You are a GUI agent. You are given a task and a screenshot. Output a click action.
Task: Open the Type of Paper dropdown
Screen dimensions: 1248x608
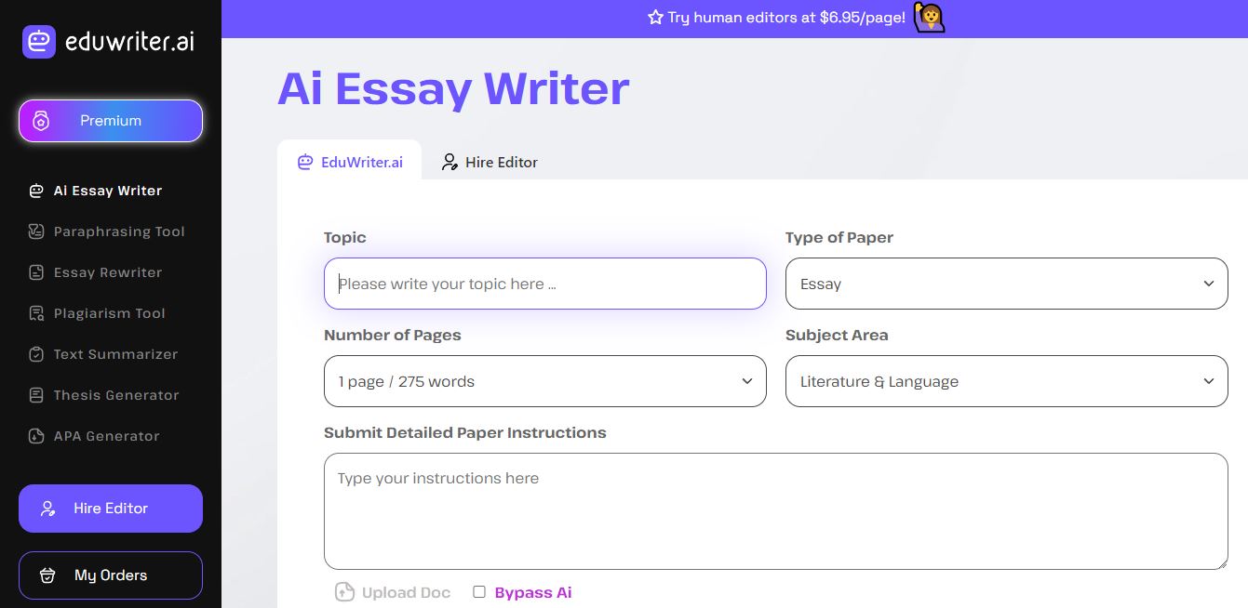[1007, 284]
